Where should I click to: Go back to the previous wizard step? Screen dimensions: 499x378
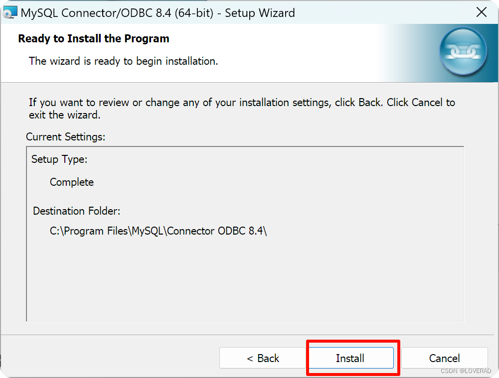coord(263,358)
